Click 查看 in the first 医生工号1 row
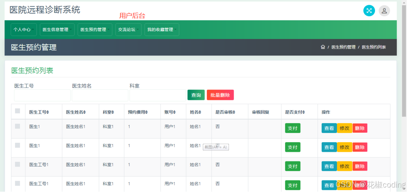407x192 pixels. 329,166
